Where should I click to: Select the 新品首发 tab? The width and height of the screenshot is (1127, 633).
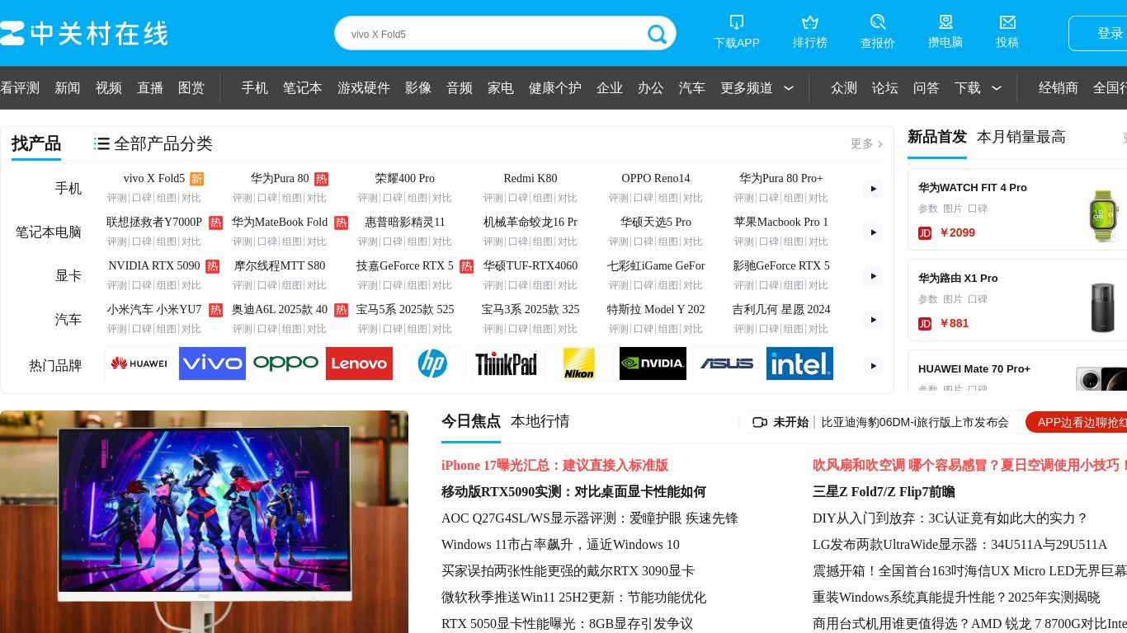click(x=937, y=137)
